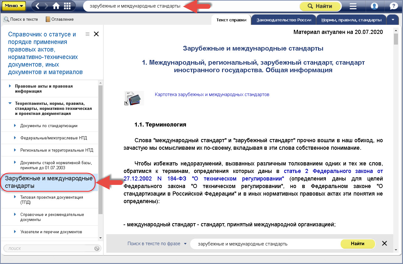Expand Федеральные/межотраслевые НТД
The height and width of the screenshot is (264, 403).
(15, 138)
